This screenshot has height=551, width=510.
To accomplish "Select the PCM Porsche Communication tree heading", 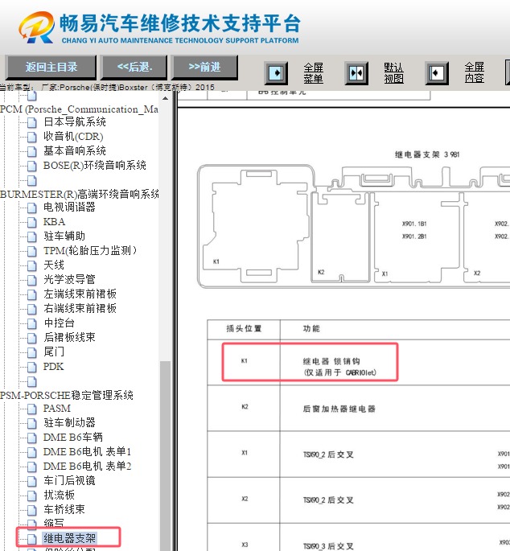I will coord(79,109).
